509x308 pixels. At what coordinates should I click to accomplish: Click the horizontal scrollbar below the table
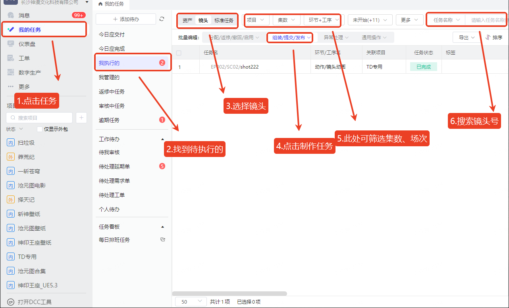click(x=229, y=294)
